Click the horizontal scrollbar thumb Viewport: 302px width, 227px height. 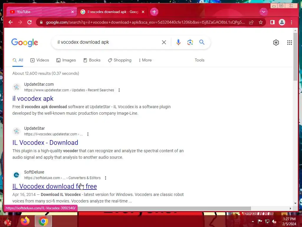(x=164, y=208)
